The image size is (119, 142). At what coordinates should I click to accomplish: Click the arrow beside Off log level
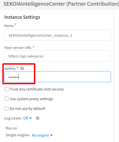(30, 118)
